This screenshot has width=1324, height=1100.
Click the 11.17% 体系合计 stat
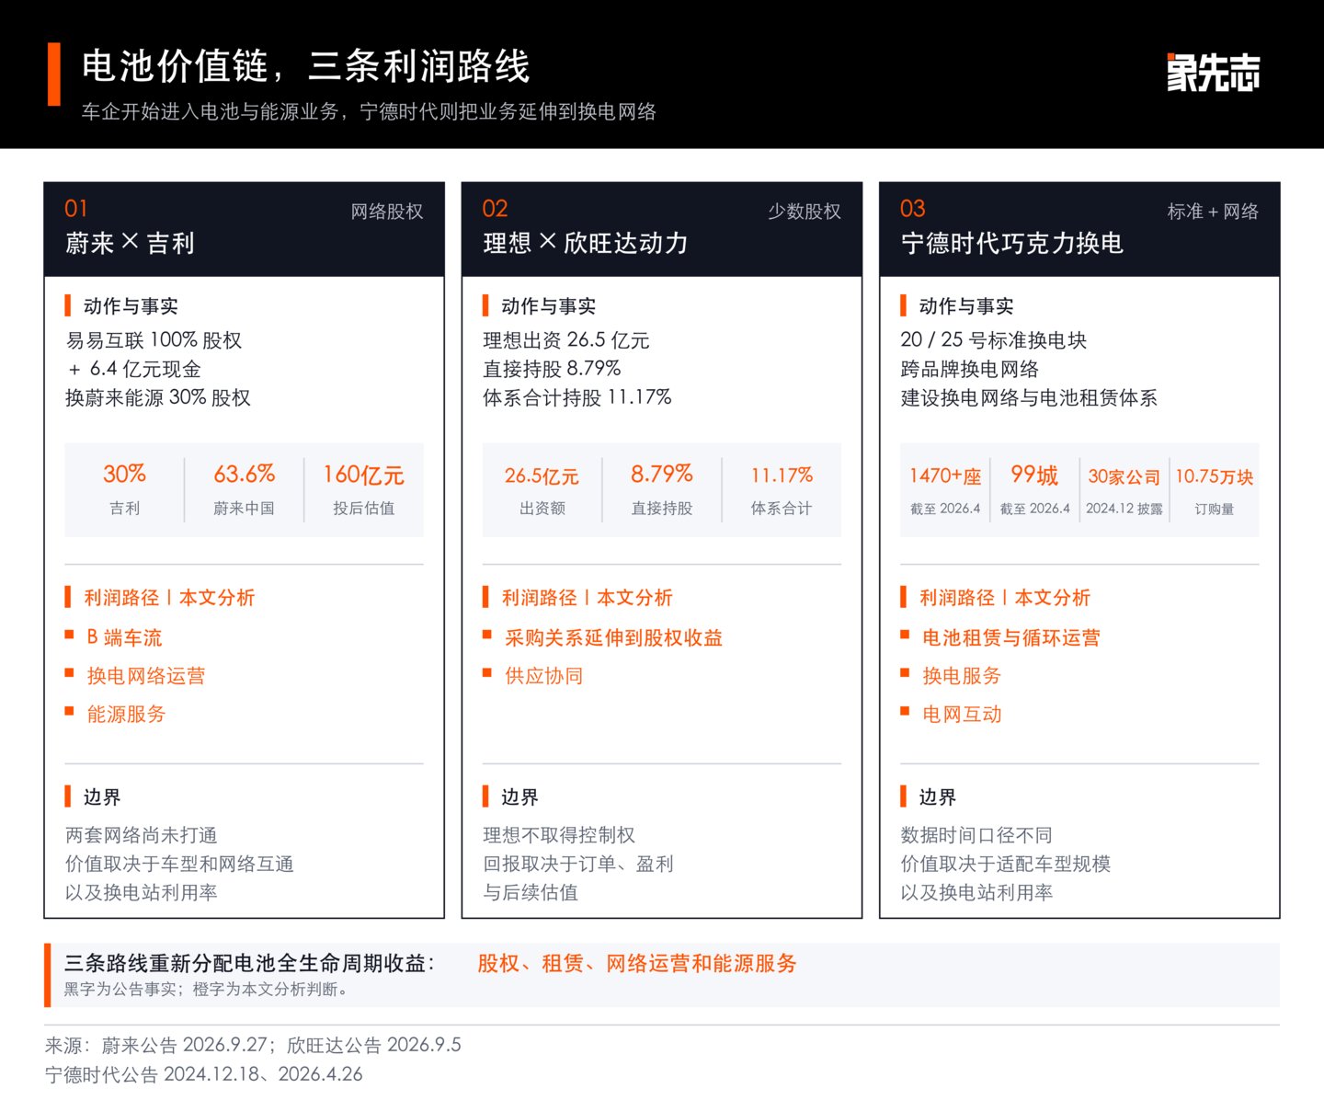point(782,489)
